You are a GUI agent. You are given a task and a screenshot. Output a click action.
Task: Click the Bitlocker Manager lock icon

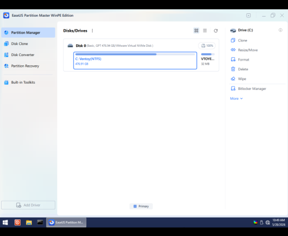(x=233, y=88)
